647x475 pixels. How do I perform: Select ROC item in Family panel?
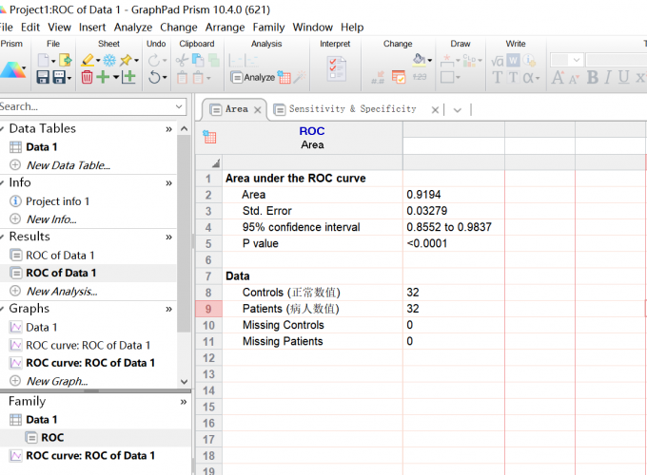pyautogui.click(x=52, y=438)
